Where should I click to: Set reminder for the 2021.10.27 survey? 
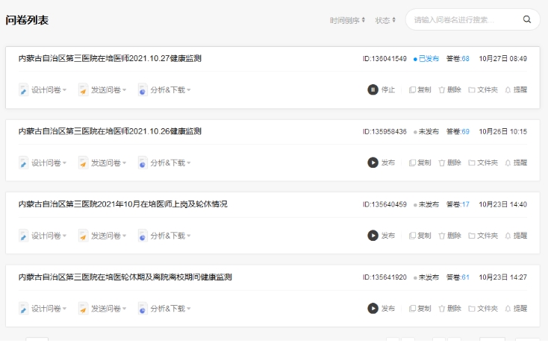tap(516, 89)
